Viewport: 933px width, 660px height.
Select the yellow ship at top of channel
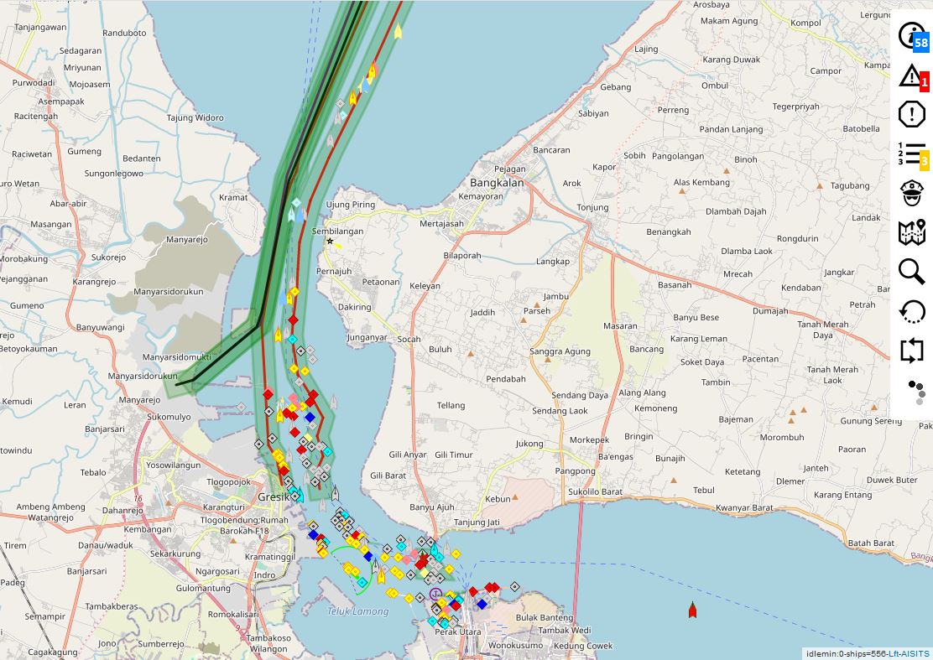point(398,32)
